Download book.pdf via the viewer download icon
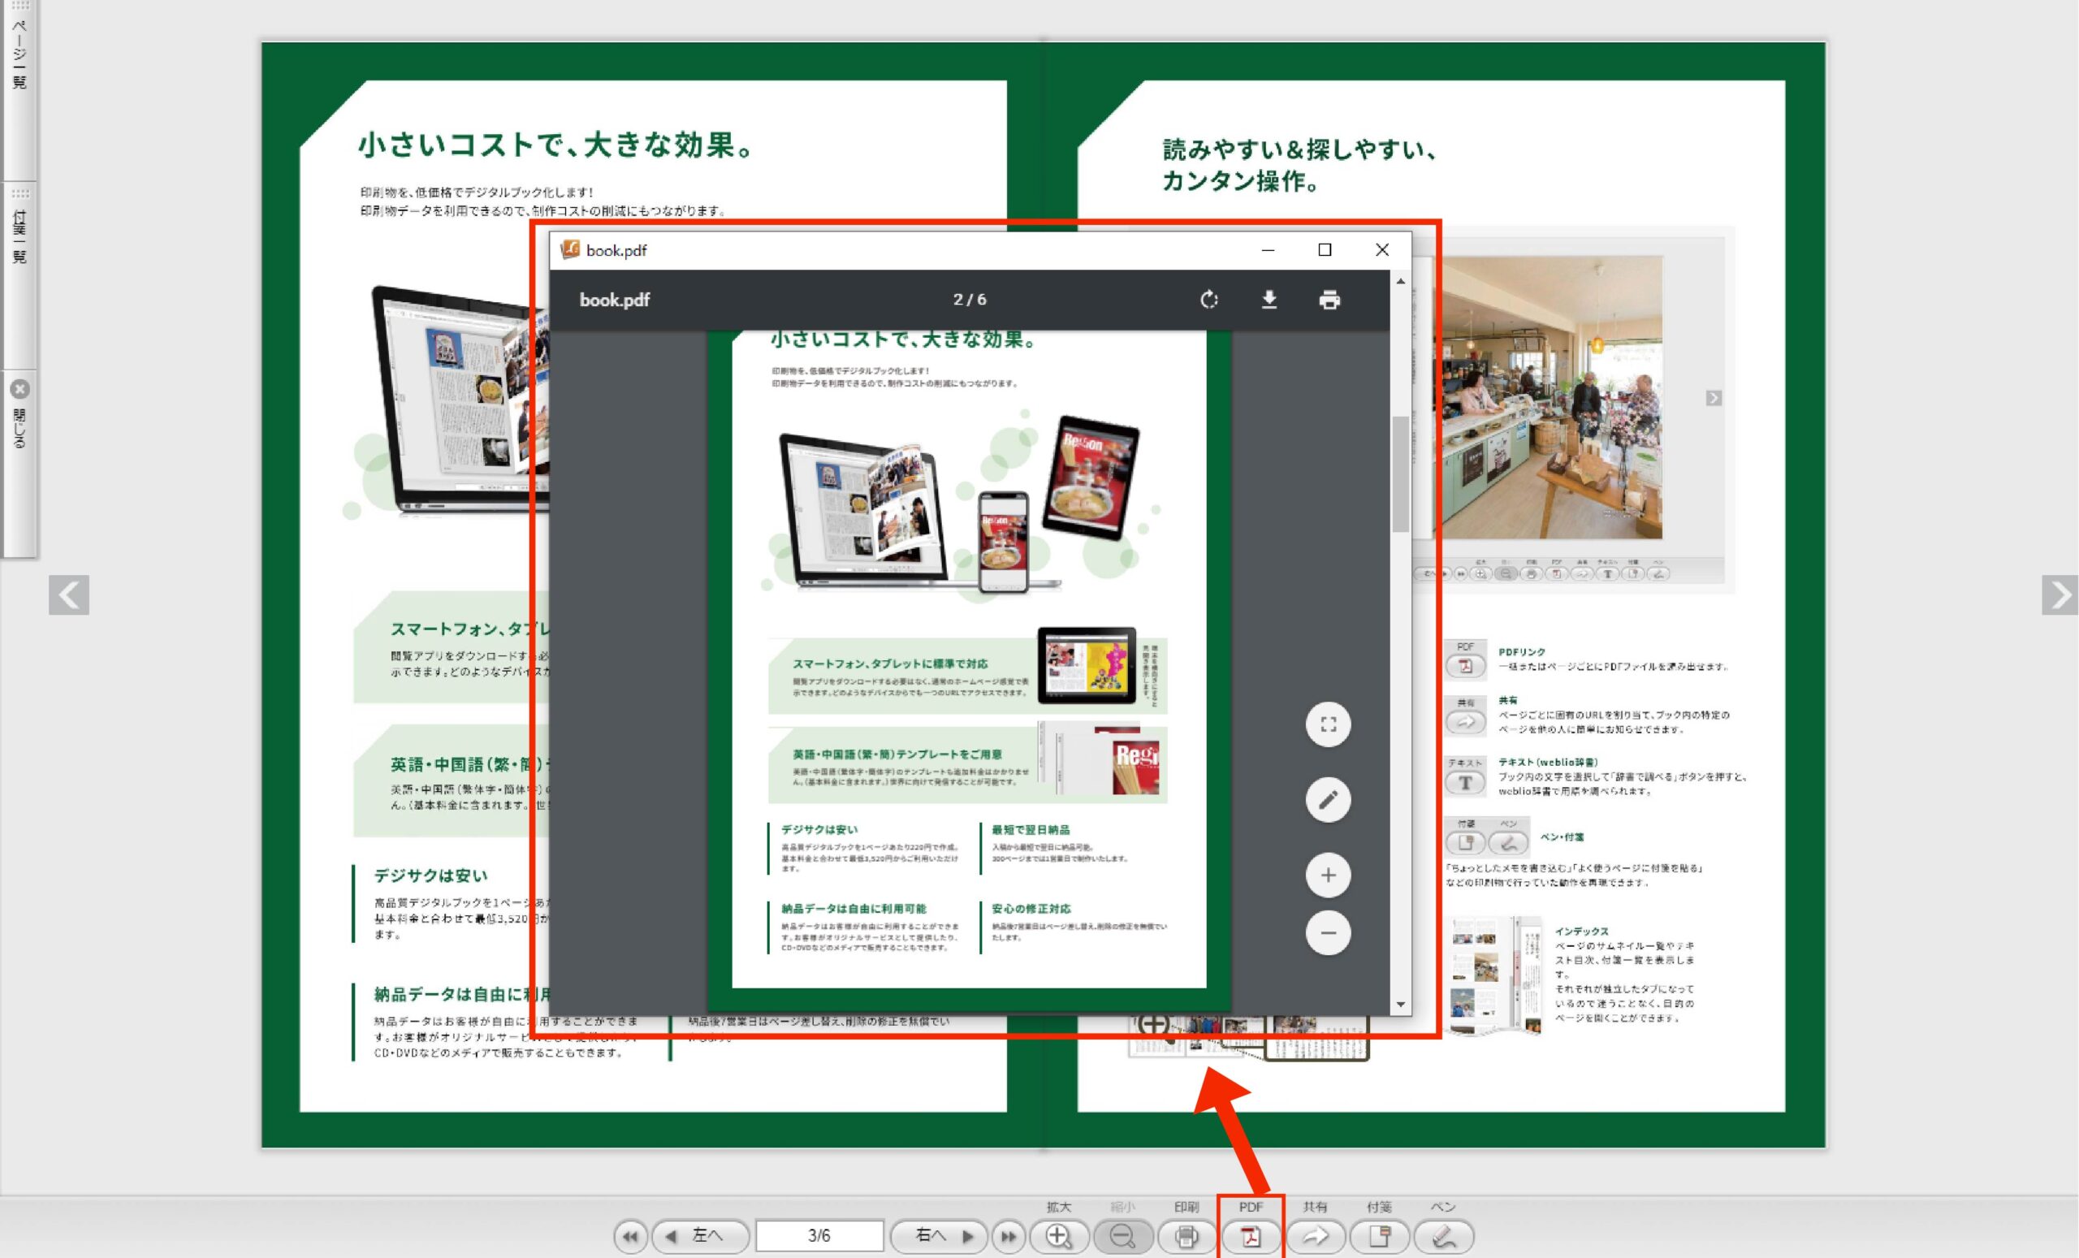The height and width of the screenshot is (1258, 2079). pyautogui.click(x=1270, y=300)
